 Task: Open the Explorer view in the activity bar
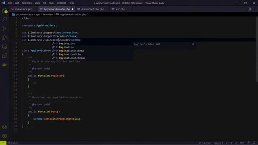(x=4, y=10)
